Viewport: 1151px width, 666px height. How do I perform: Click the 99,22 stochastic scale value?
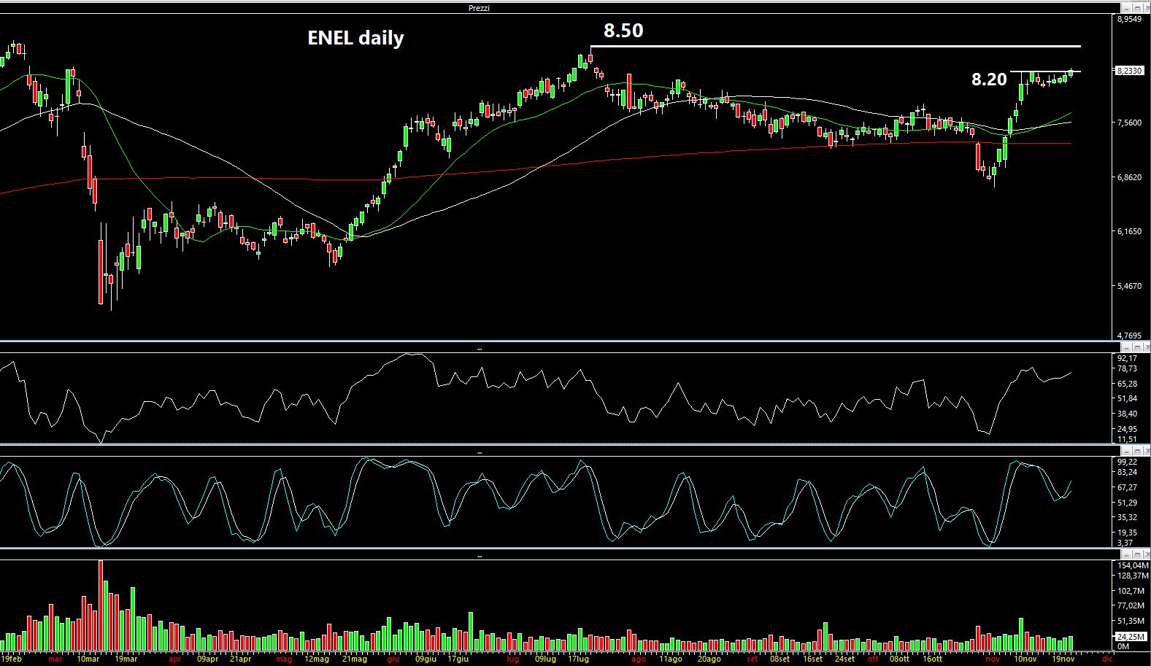[1127, 462]
